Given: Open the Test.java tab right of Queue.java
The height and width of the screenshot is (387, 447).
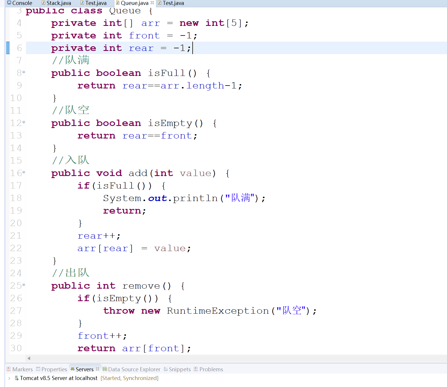Looking at the screenshot, I should click(x=171, y=3).
